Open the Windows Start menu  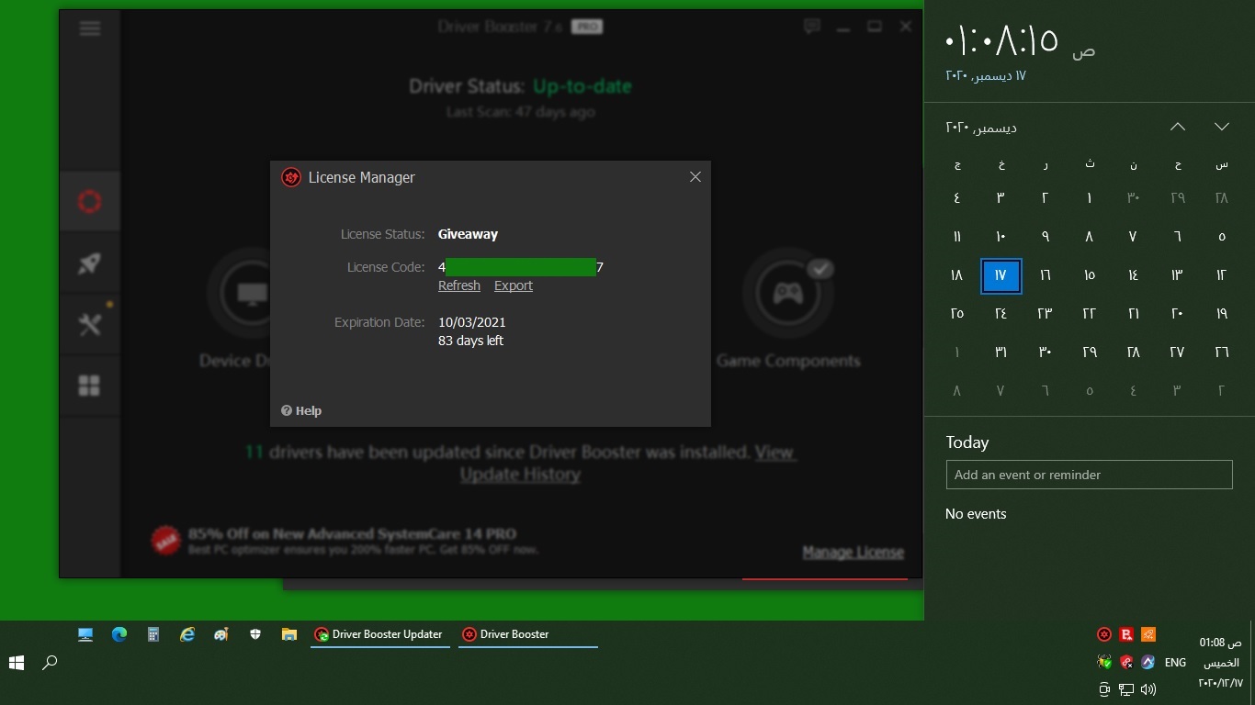pos(17,663)
